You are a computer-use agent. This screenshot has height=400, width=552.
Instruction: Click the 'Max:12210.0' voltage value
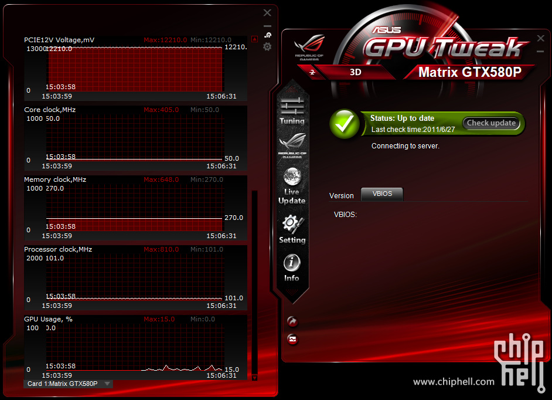point(165,40)
